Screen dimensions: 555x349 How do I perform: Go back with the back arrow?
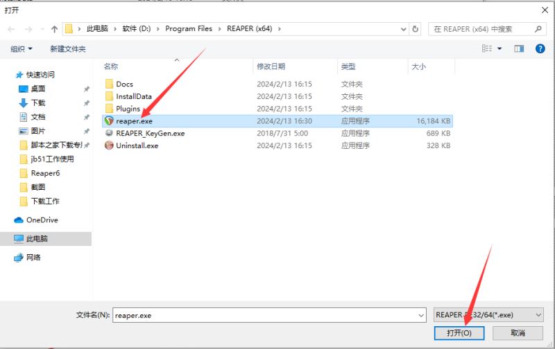(11, 29)
